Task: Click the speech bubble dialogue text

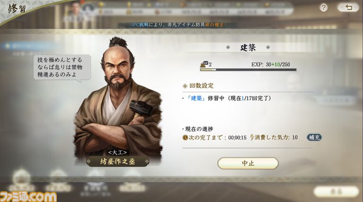Action: coord(60,67)
